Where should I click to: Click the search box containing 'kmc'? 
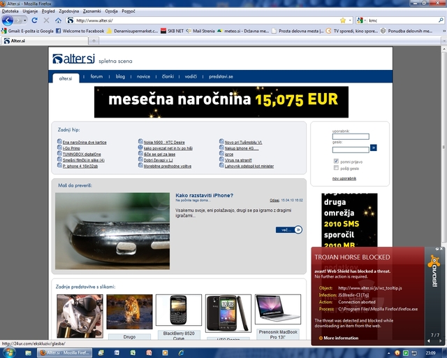click(x=402, y=20)
